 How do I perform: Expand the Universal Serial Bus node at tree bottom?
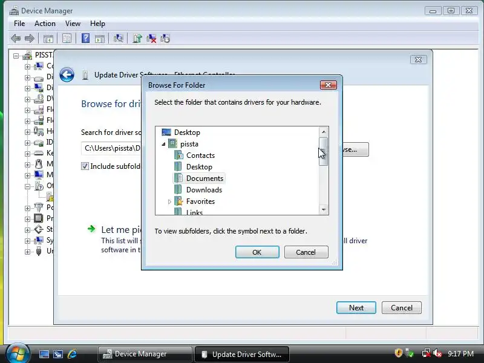pos(27,252)
